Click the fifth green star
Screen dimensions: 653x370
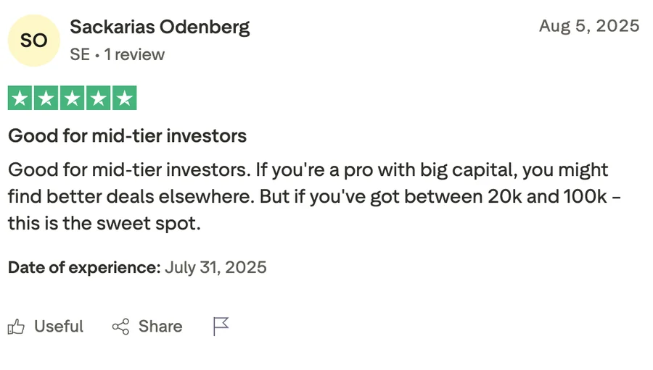(x=124, y=98)
